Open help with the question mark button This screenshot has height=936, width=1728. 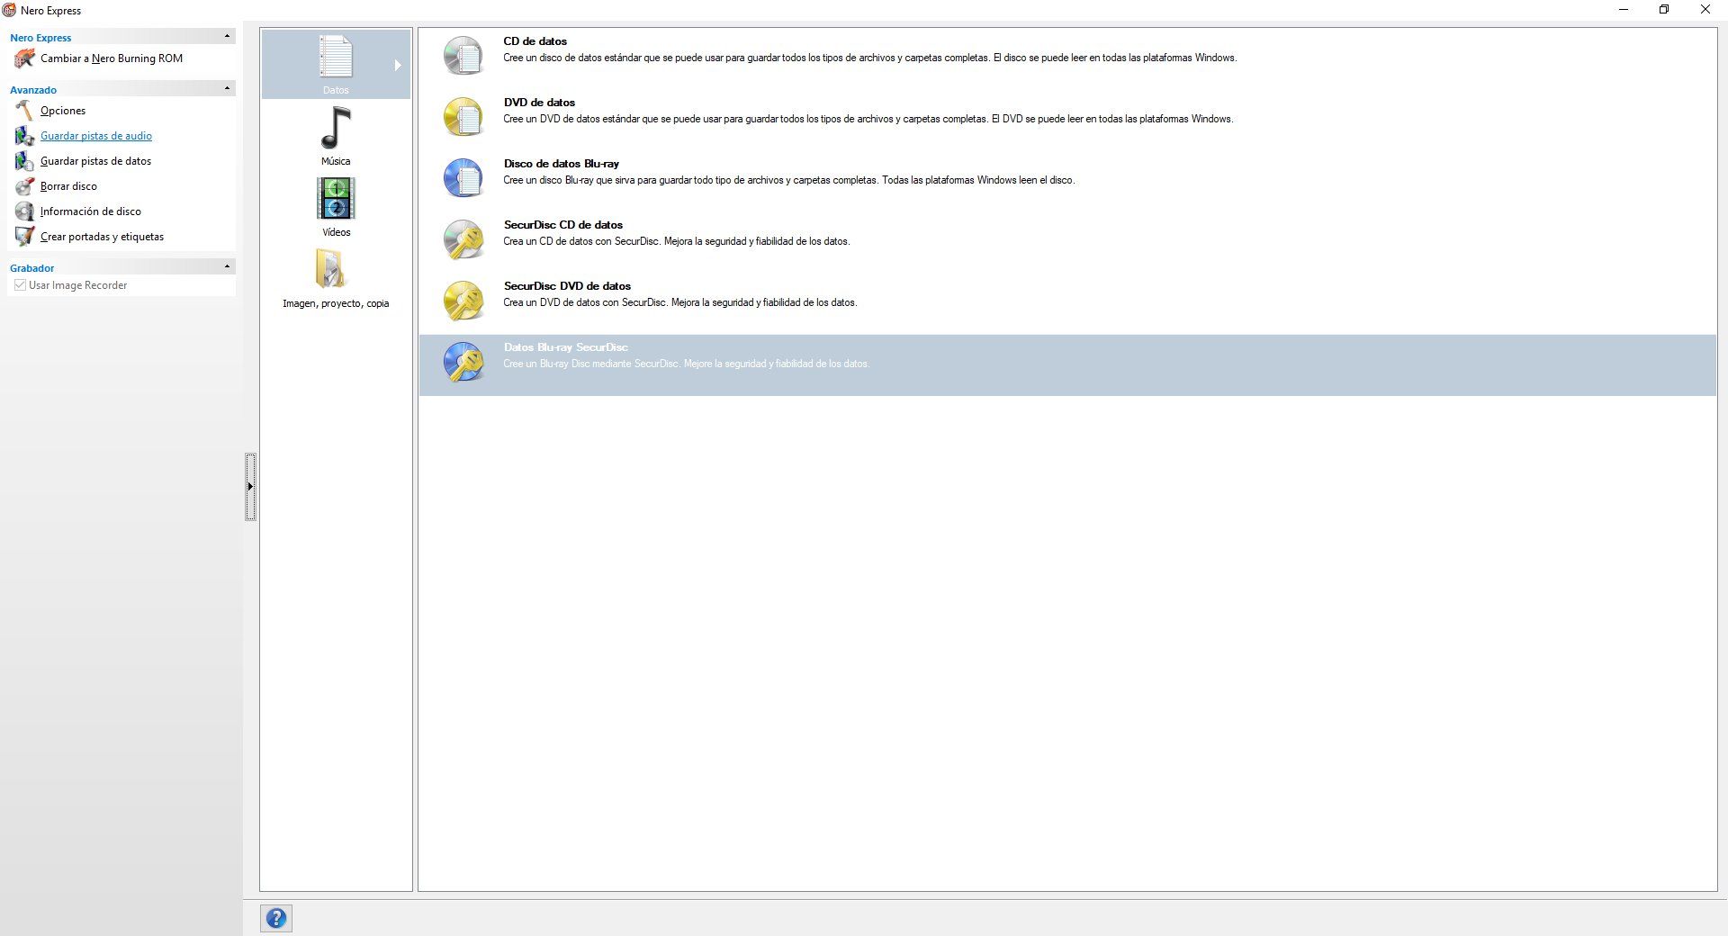276,918
